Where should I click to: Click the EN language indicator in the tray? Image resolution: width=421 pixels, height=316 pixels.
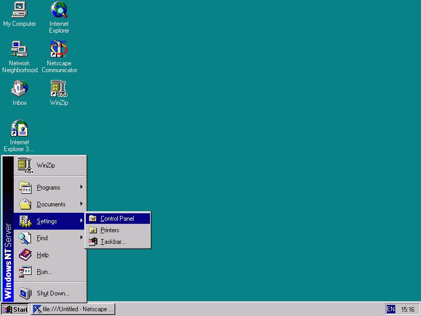[x=390, y=309]
